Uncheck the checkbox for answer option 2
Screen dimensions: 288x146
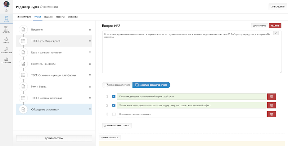(x=114, y=105)
